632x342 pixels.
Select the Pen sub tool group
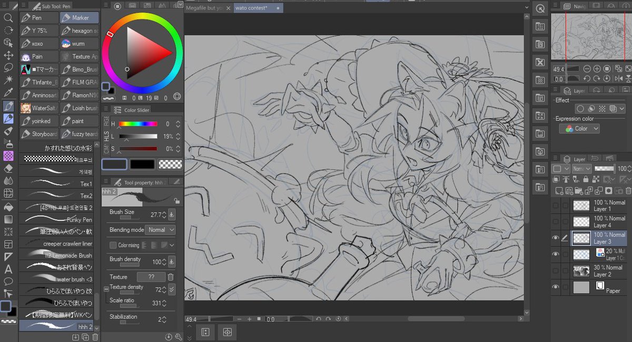[39, 17]
